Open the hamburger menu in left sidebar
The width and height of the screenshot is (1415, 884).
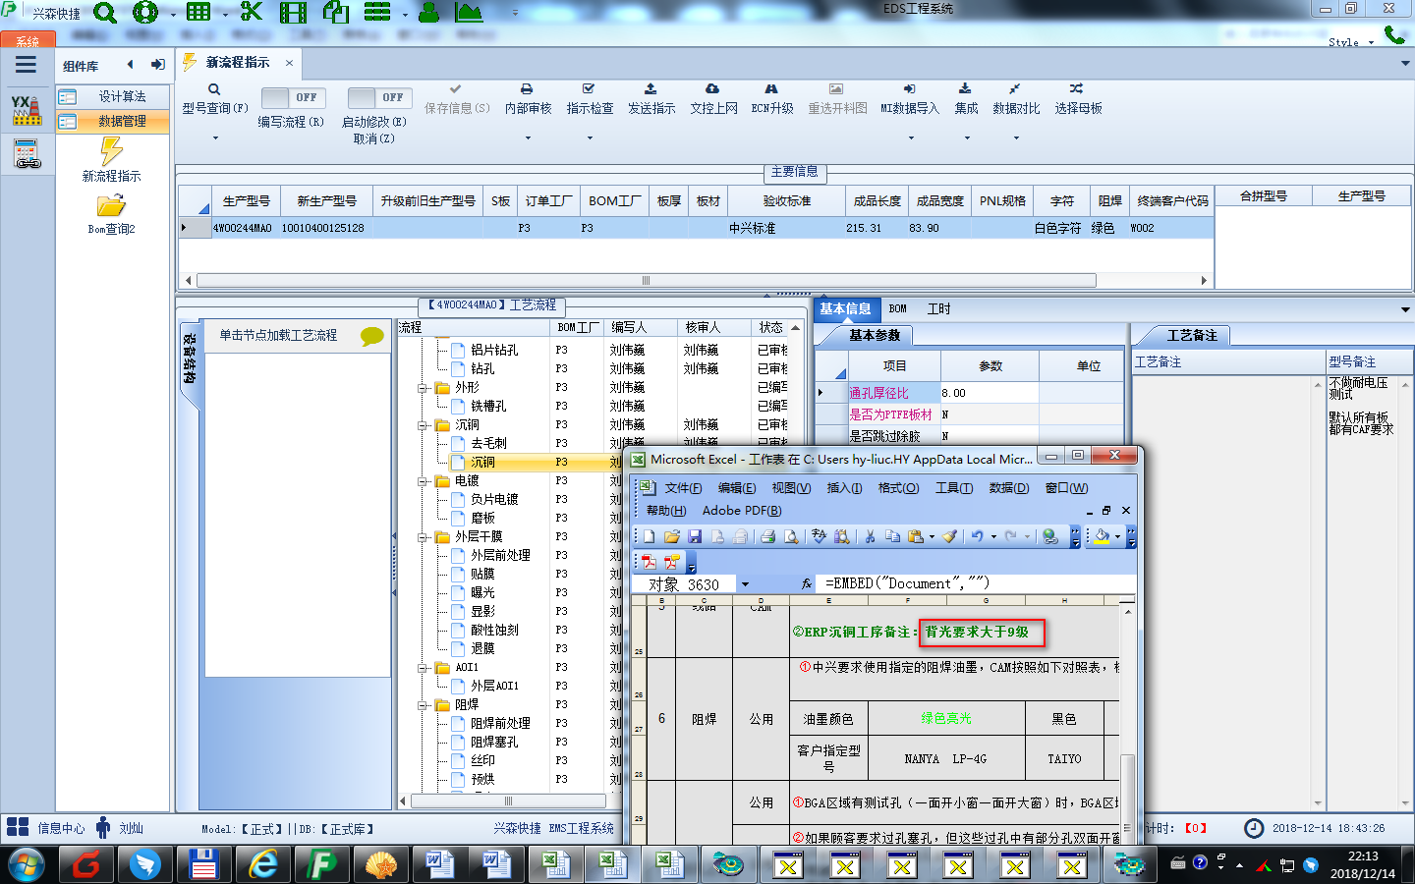point(27,65)
